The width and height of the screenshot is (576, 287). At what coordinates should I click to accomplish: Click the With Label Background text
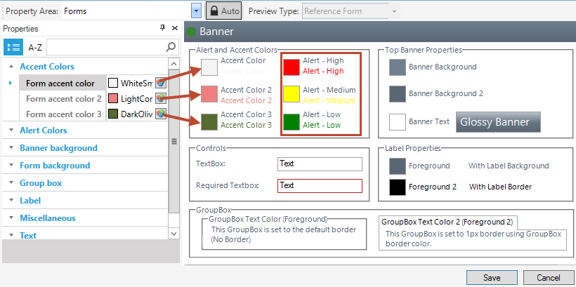(x=509, y=166)
